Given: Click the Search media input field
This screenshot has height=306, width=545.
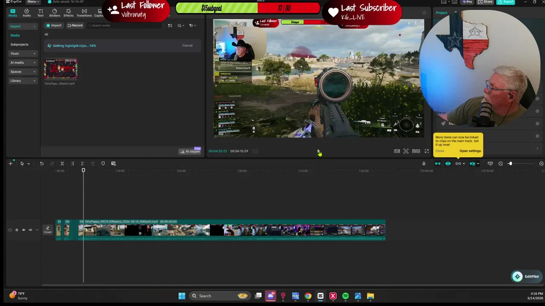Looking at the screenshot, I should tap(124, 25).
